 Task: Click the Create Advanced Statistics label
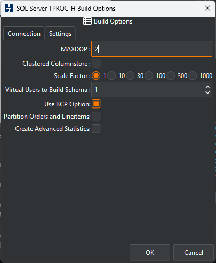coord(53,129)
